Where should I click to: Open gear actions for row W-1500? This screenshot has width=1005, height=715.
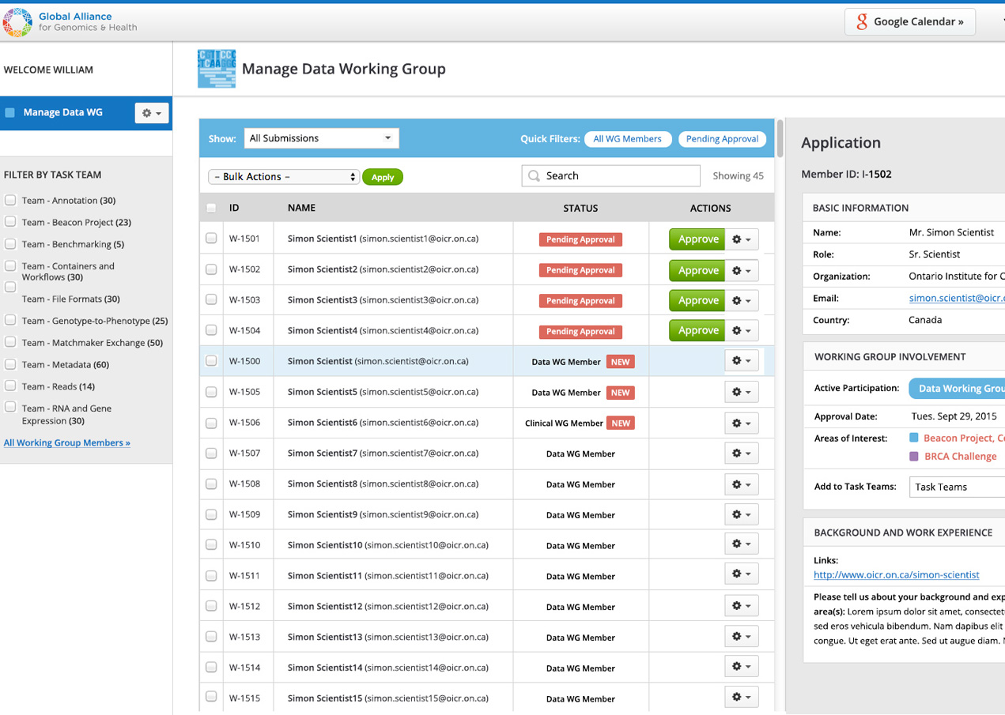(x=741, y=361)
